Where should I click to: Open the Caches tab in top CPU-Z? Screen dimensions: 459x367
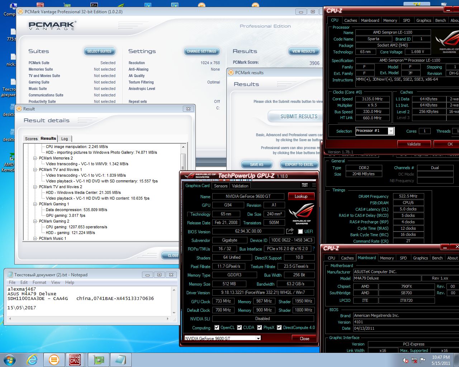coord(350,20)
